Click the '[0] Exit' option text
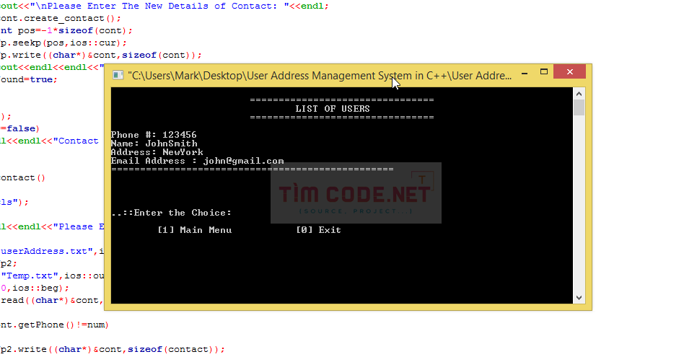 click(x=318, y=230)
